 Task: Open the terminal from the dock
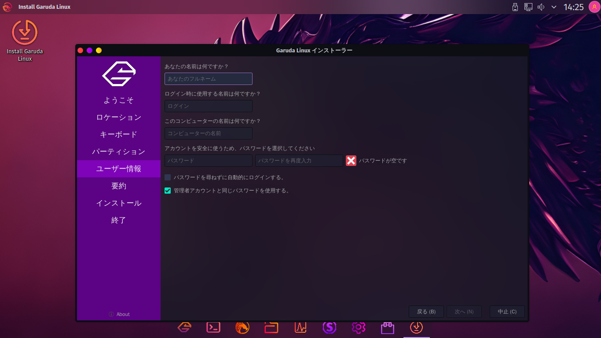tap(213, 327)
